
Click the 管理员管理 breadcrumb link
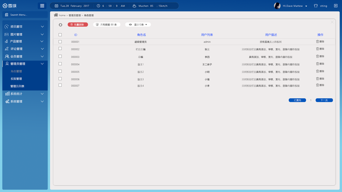pos(75,15)
